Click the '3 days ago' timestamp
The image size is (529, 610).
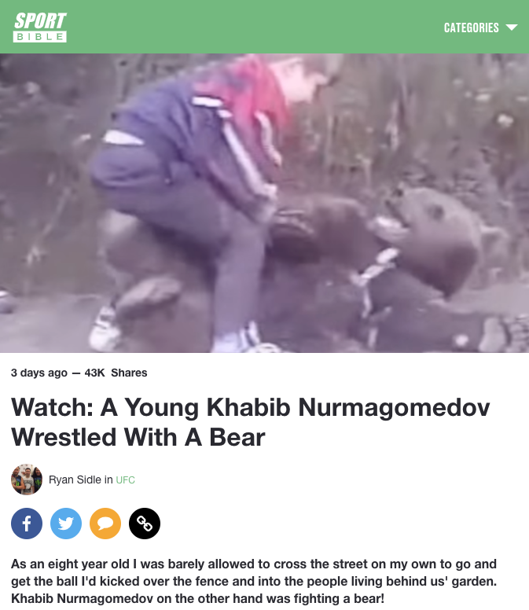39,373
